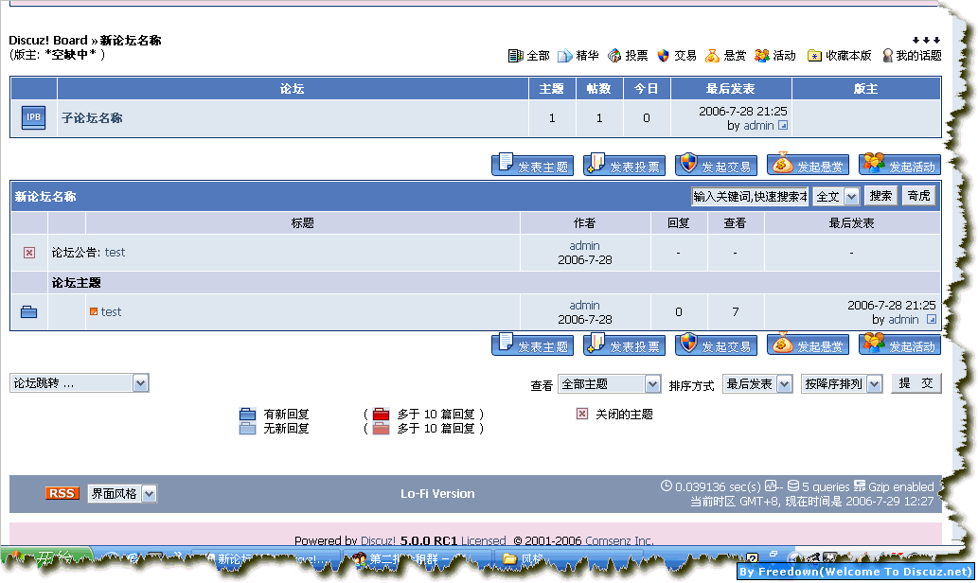
Task: Open the 全文 search scope dropdown
Action: 836,197
